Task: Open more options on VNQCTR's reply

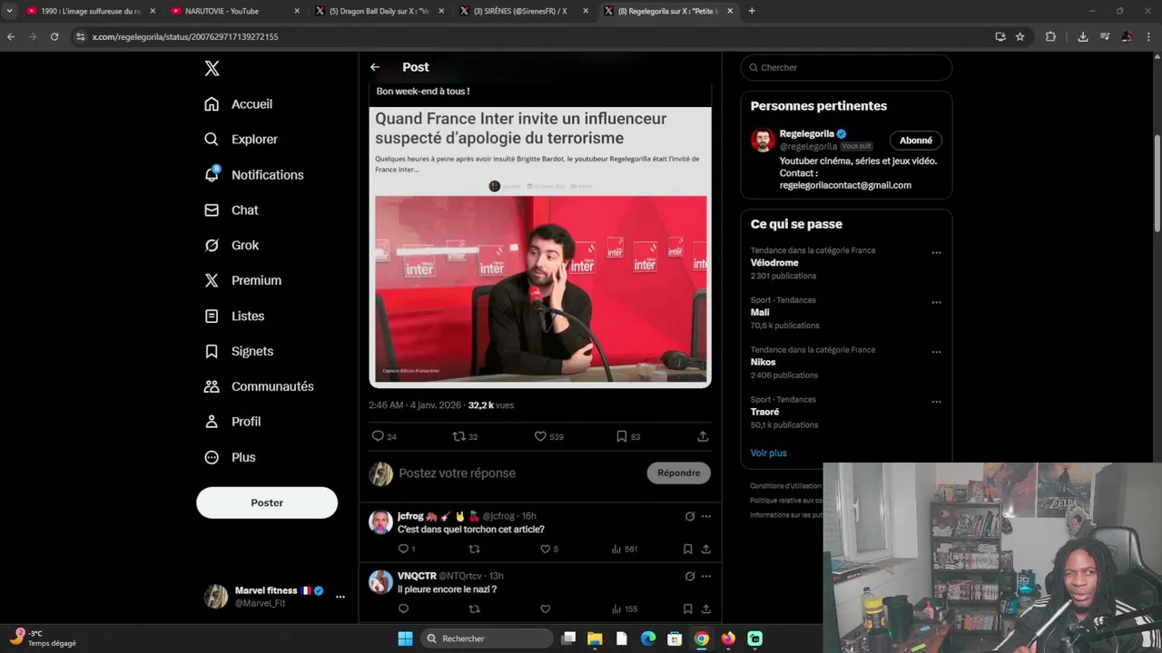Action: [x=706, y=576]
